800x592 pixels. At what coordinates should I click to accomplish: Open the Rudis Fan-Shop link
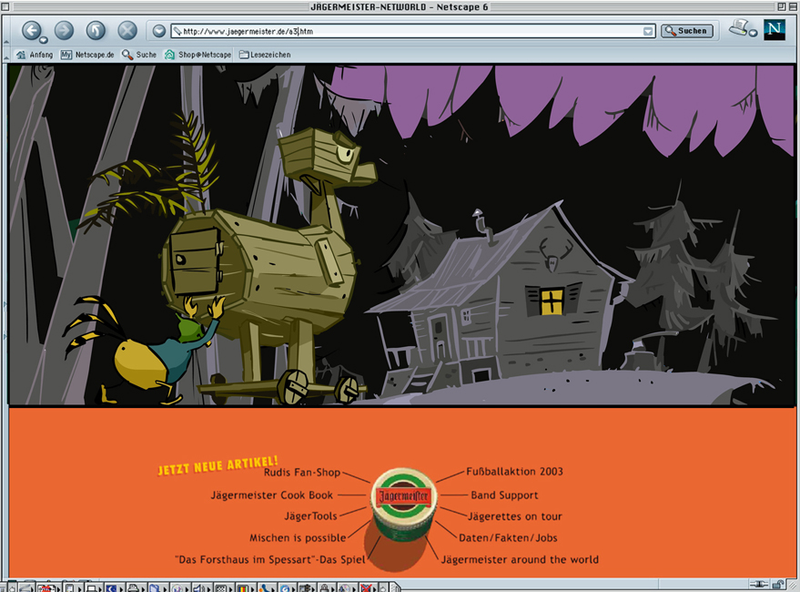pos(302,473)
